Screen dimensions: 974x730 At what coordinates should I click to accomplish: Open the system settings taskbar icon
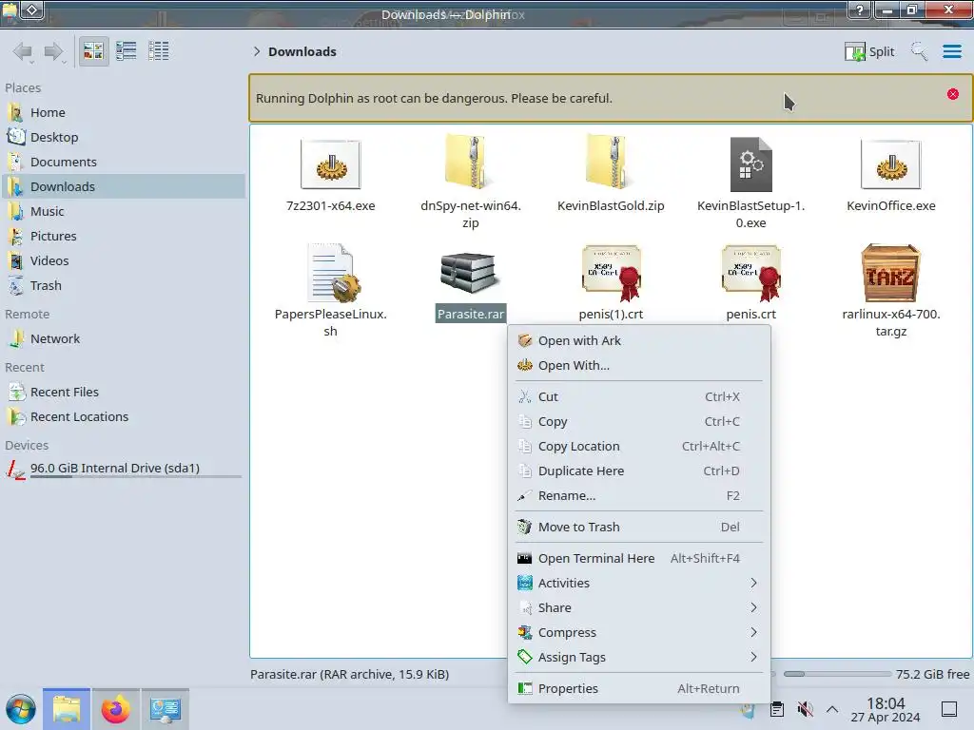(166, 709)
